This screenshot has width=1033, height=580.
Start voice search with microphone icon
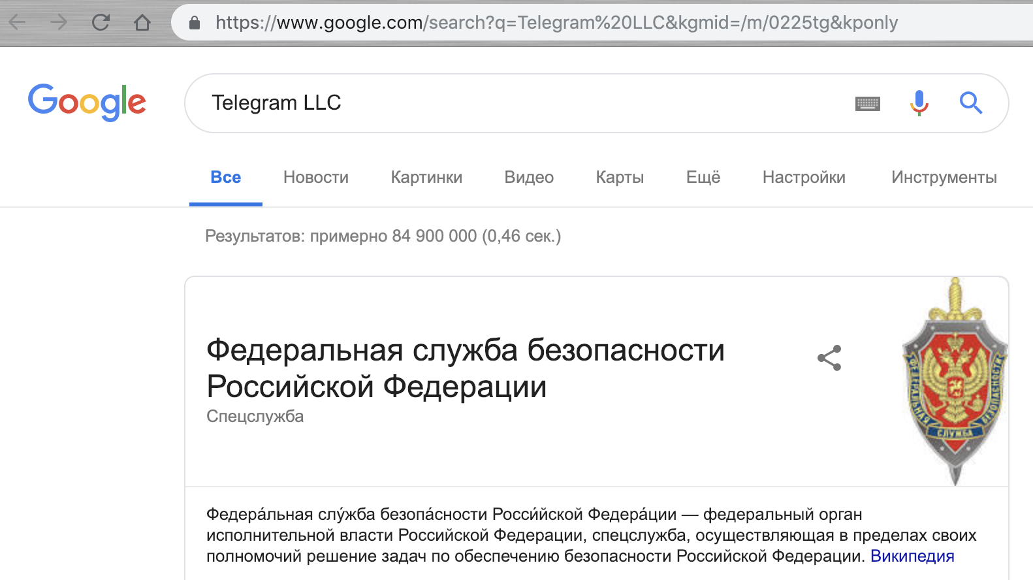(919, 103)
